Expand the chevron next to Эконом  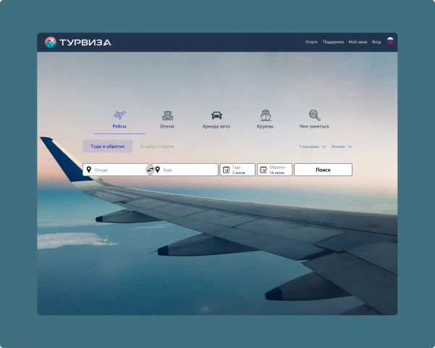coord(350,146)
